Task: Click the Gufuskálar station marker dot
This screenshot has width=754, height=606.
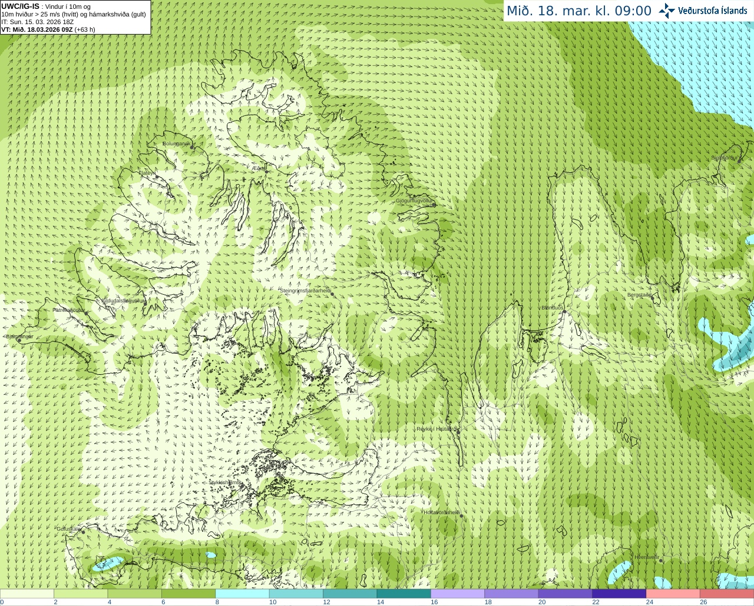Action: pyautogui.click(x=83, y=532)
